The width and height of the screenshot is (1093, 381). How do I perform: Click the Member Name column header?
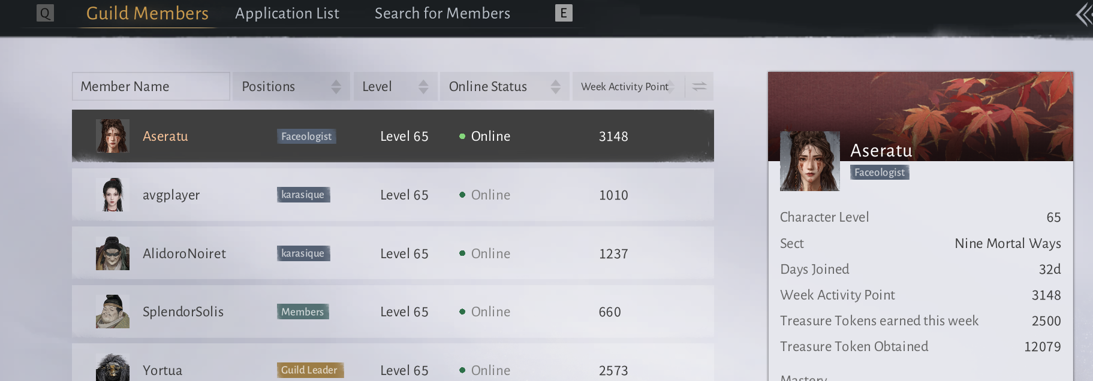click(x=151, y=86)
